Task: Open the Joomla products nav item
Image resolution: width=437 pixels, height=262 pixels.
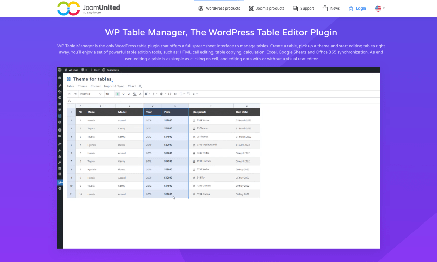Action: pyautogui.click(x=266, y=9)
